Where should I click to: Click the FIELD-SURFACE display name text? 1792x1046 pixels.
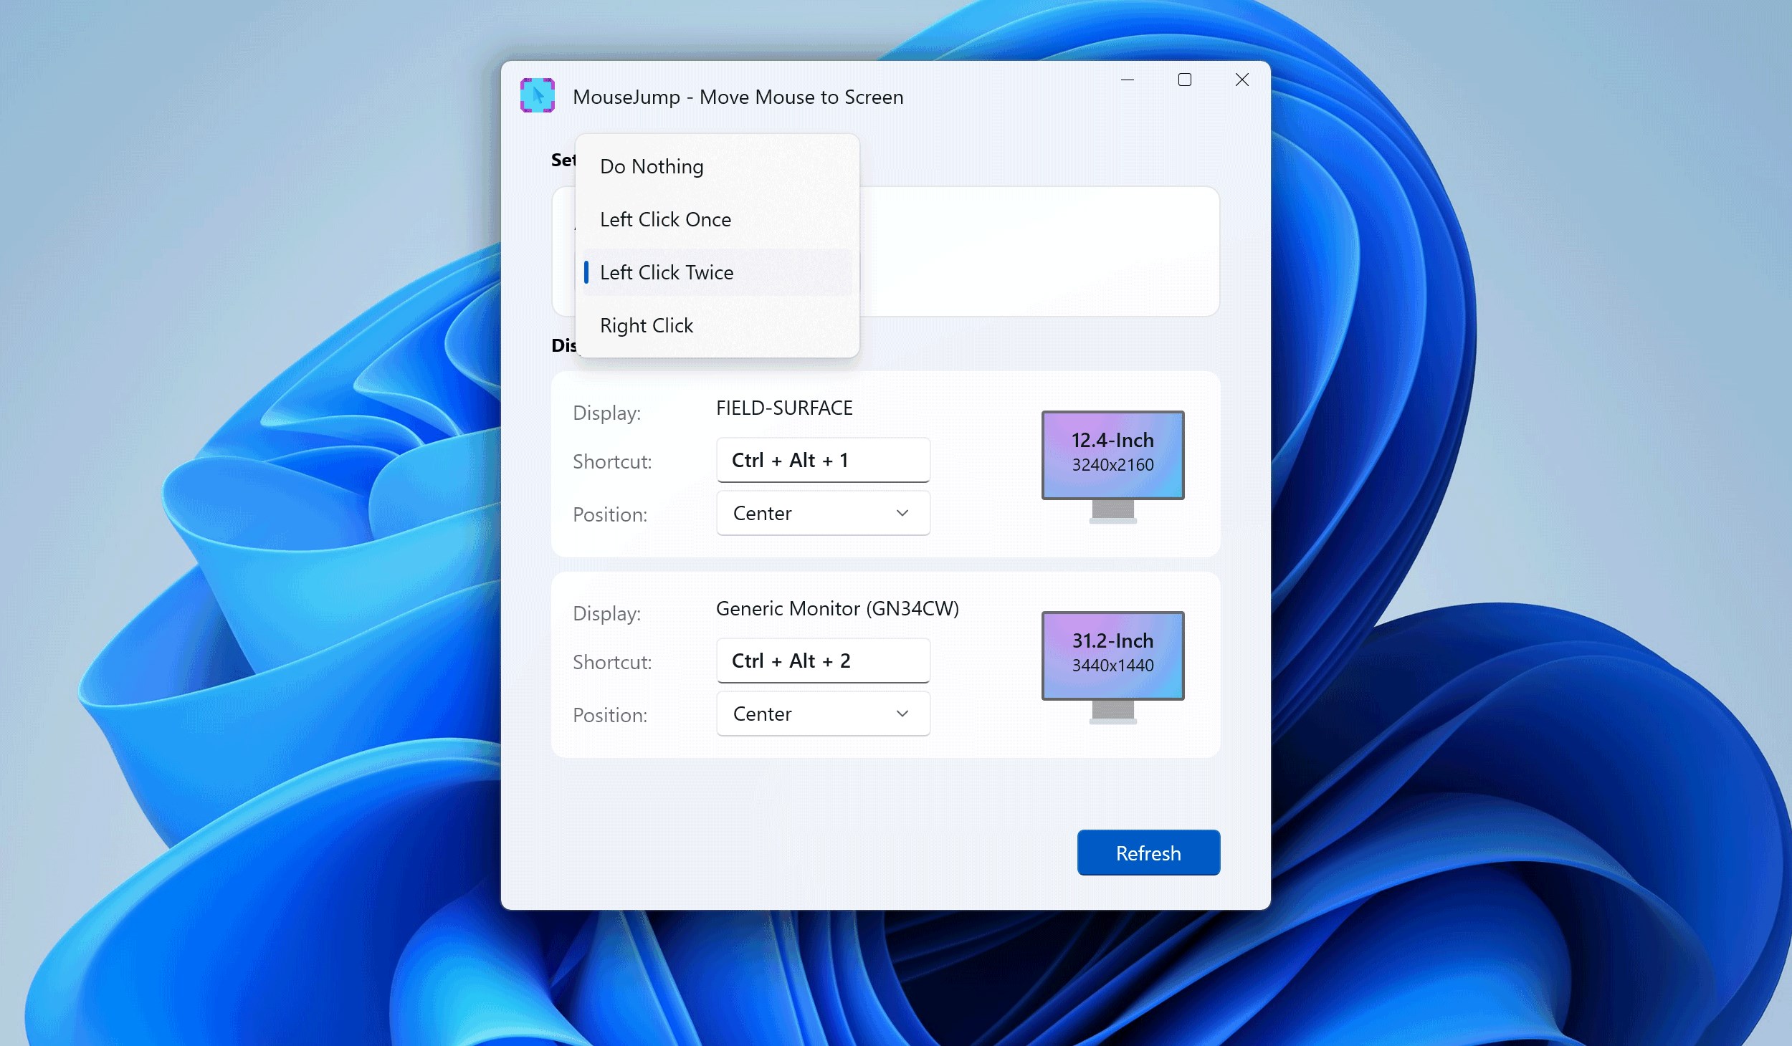[783, 408]
